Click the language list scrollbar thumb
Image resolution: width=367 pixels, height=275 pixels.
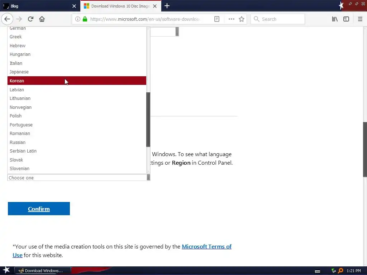[x=148, y=120]
